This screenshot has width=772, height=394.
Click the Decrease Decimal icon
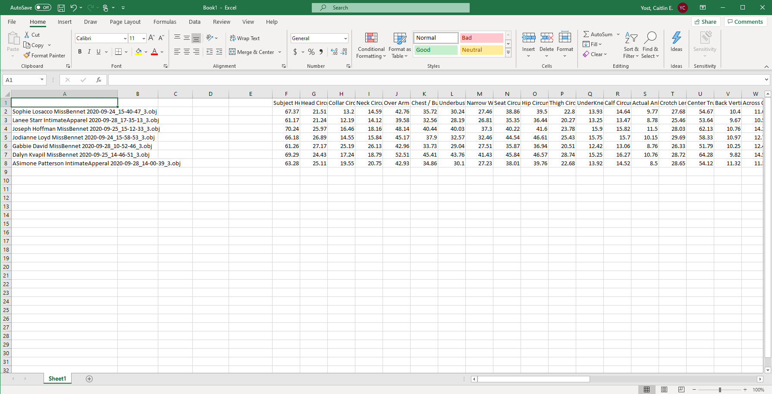(344, 52)
